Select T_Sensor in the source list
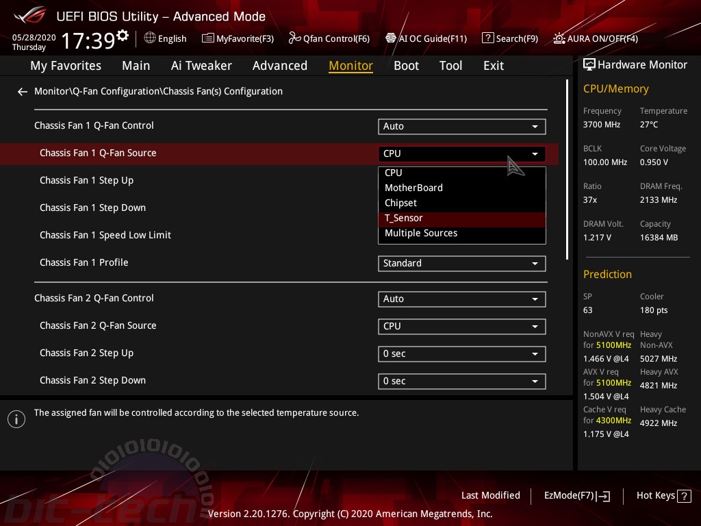 click(x=462, y=218)
